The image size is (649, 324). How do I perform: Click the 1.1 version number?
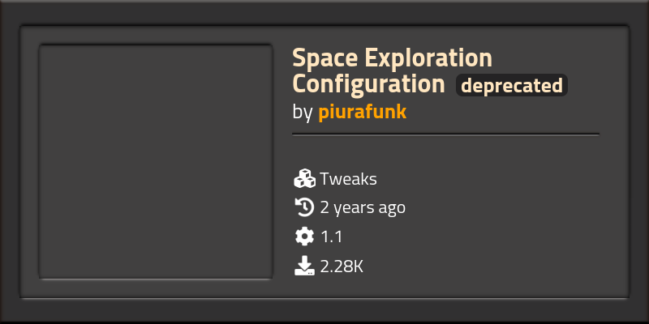pyautogui.click(x=333, y=237)
